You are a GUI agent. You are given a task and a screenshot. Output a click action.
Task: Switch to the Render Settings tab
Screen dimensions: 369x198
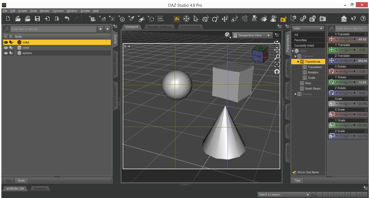coord(159,27)
